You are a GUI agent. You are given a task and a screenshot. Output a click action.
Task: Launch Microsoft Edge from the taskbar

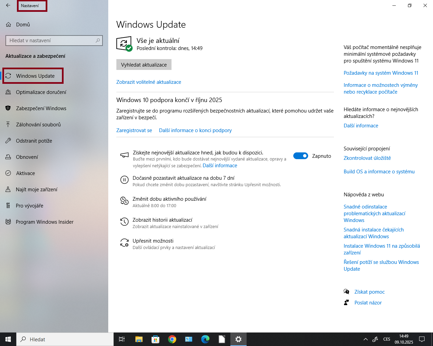pos(205,339)
